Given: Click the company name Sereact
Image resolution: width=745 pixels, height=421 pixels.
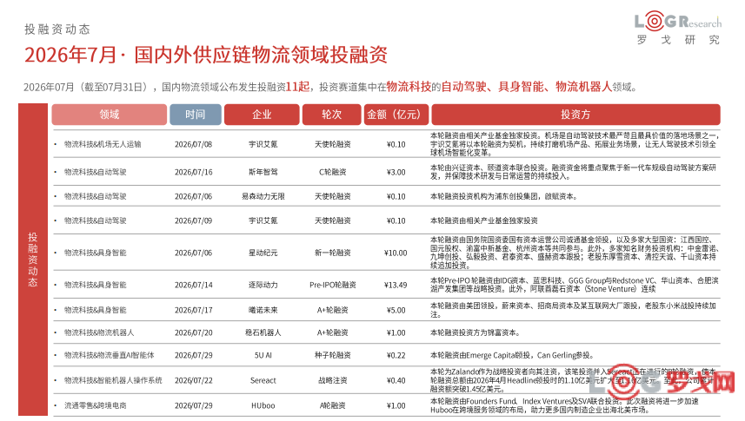Looking at the screenshot, I should click(x=263, y=381).
